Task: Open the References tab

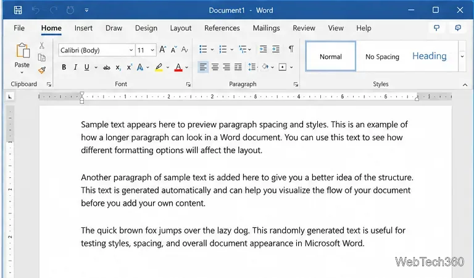Action: [x=222, y=28]
